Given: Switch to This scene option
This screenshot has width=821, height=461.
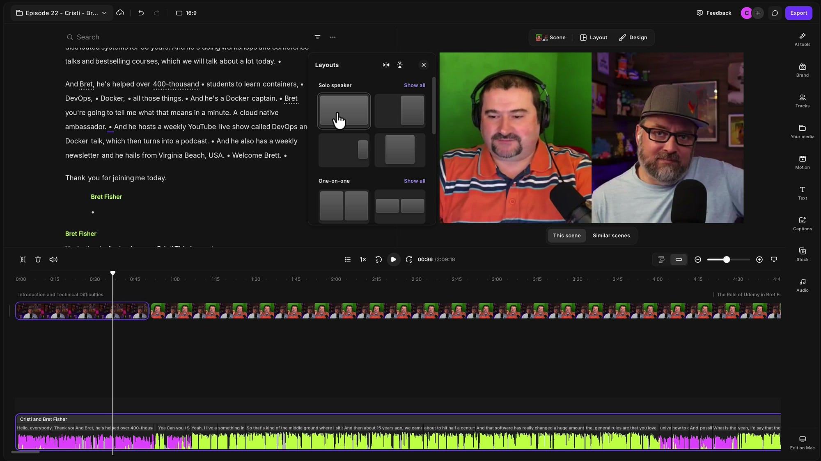Looking at the screenshot, I should coord(566,236).
